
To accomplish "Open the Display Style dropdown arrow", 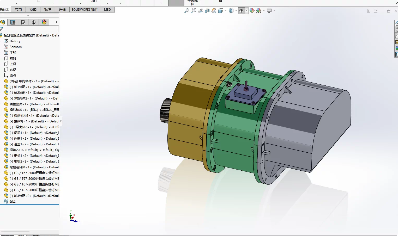I will tap(236, 11).
